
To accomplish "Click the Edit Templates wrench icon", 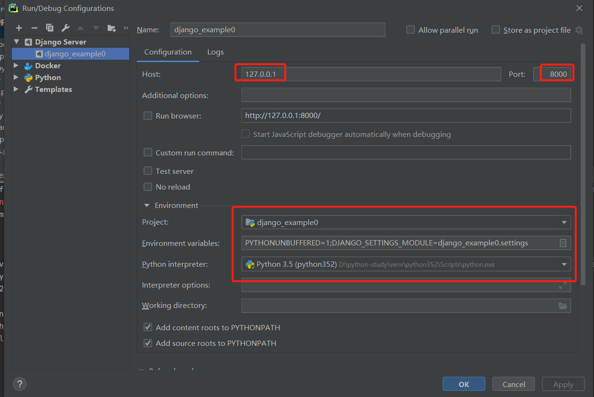I will [x=65, y=28].
